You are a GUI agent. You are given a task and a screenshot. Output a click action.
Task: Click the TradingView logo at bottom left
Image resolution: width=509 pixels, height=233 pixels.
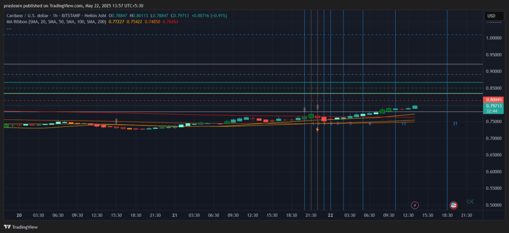pyautogui.click(x=21, y=227)
